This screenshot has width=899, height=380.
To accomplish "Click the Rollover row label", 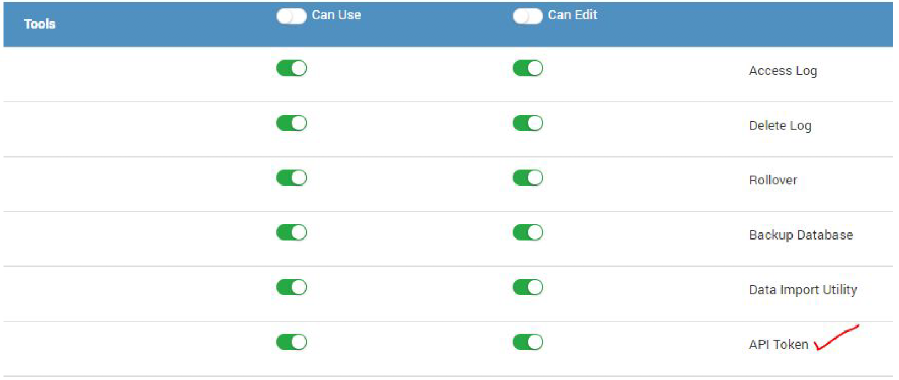I will click(773, 181).
